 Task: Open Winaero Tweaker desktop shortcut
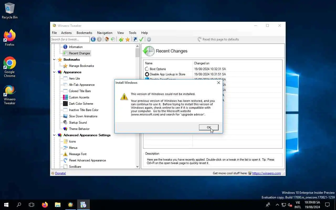[10, 95]
